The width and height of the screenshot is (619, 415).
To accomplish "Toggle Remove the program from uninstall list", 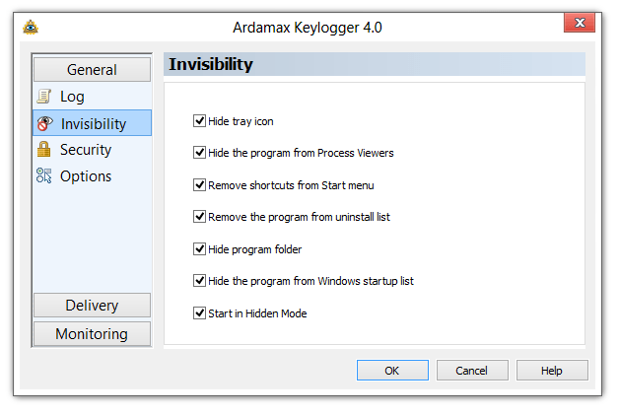I will click(199, 217).
